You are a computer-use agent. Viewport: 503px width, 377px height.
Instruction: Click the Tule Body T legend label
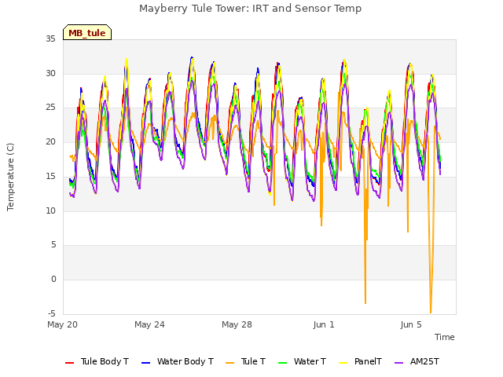pyautogui.click(x=105, y=361)
